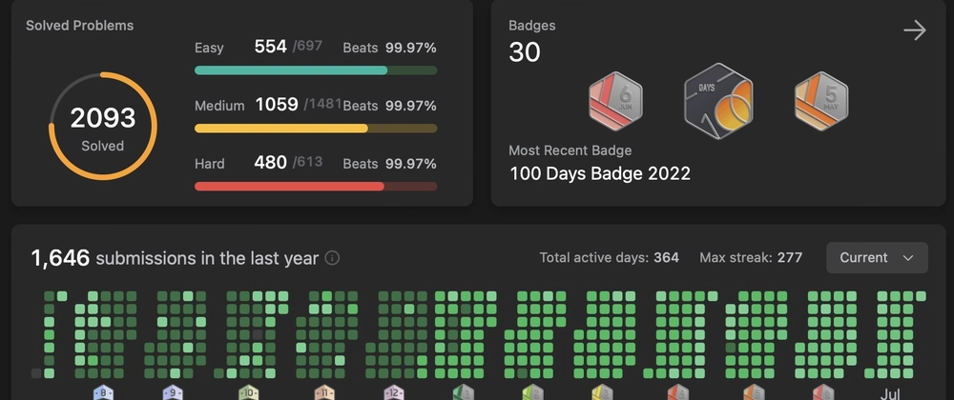954x400 pixels.
Task: Click the Easy green progress bar
Action: (316, 70)
